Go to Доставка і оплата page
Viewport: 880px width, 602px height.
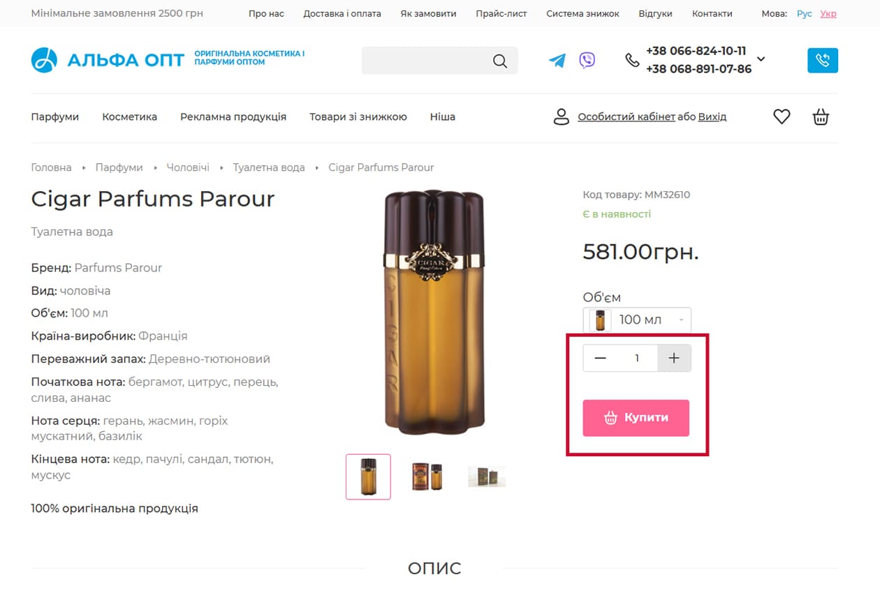(342, 13)
